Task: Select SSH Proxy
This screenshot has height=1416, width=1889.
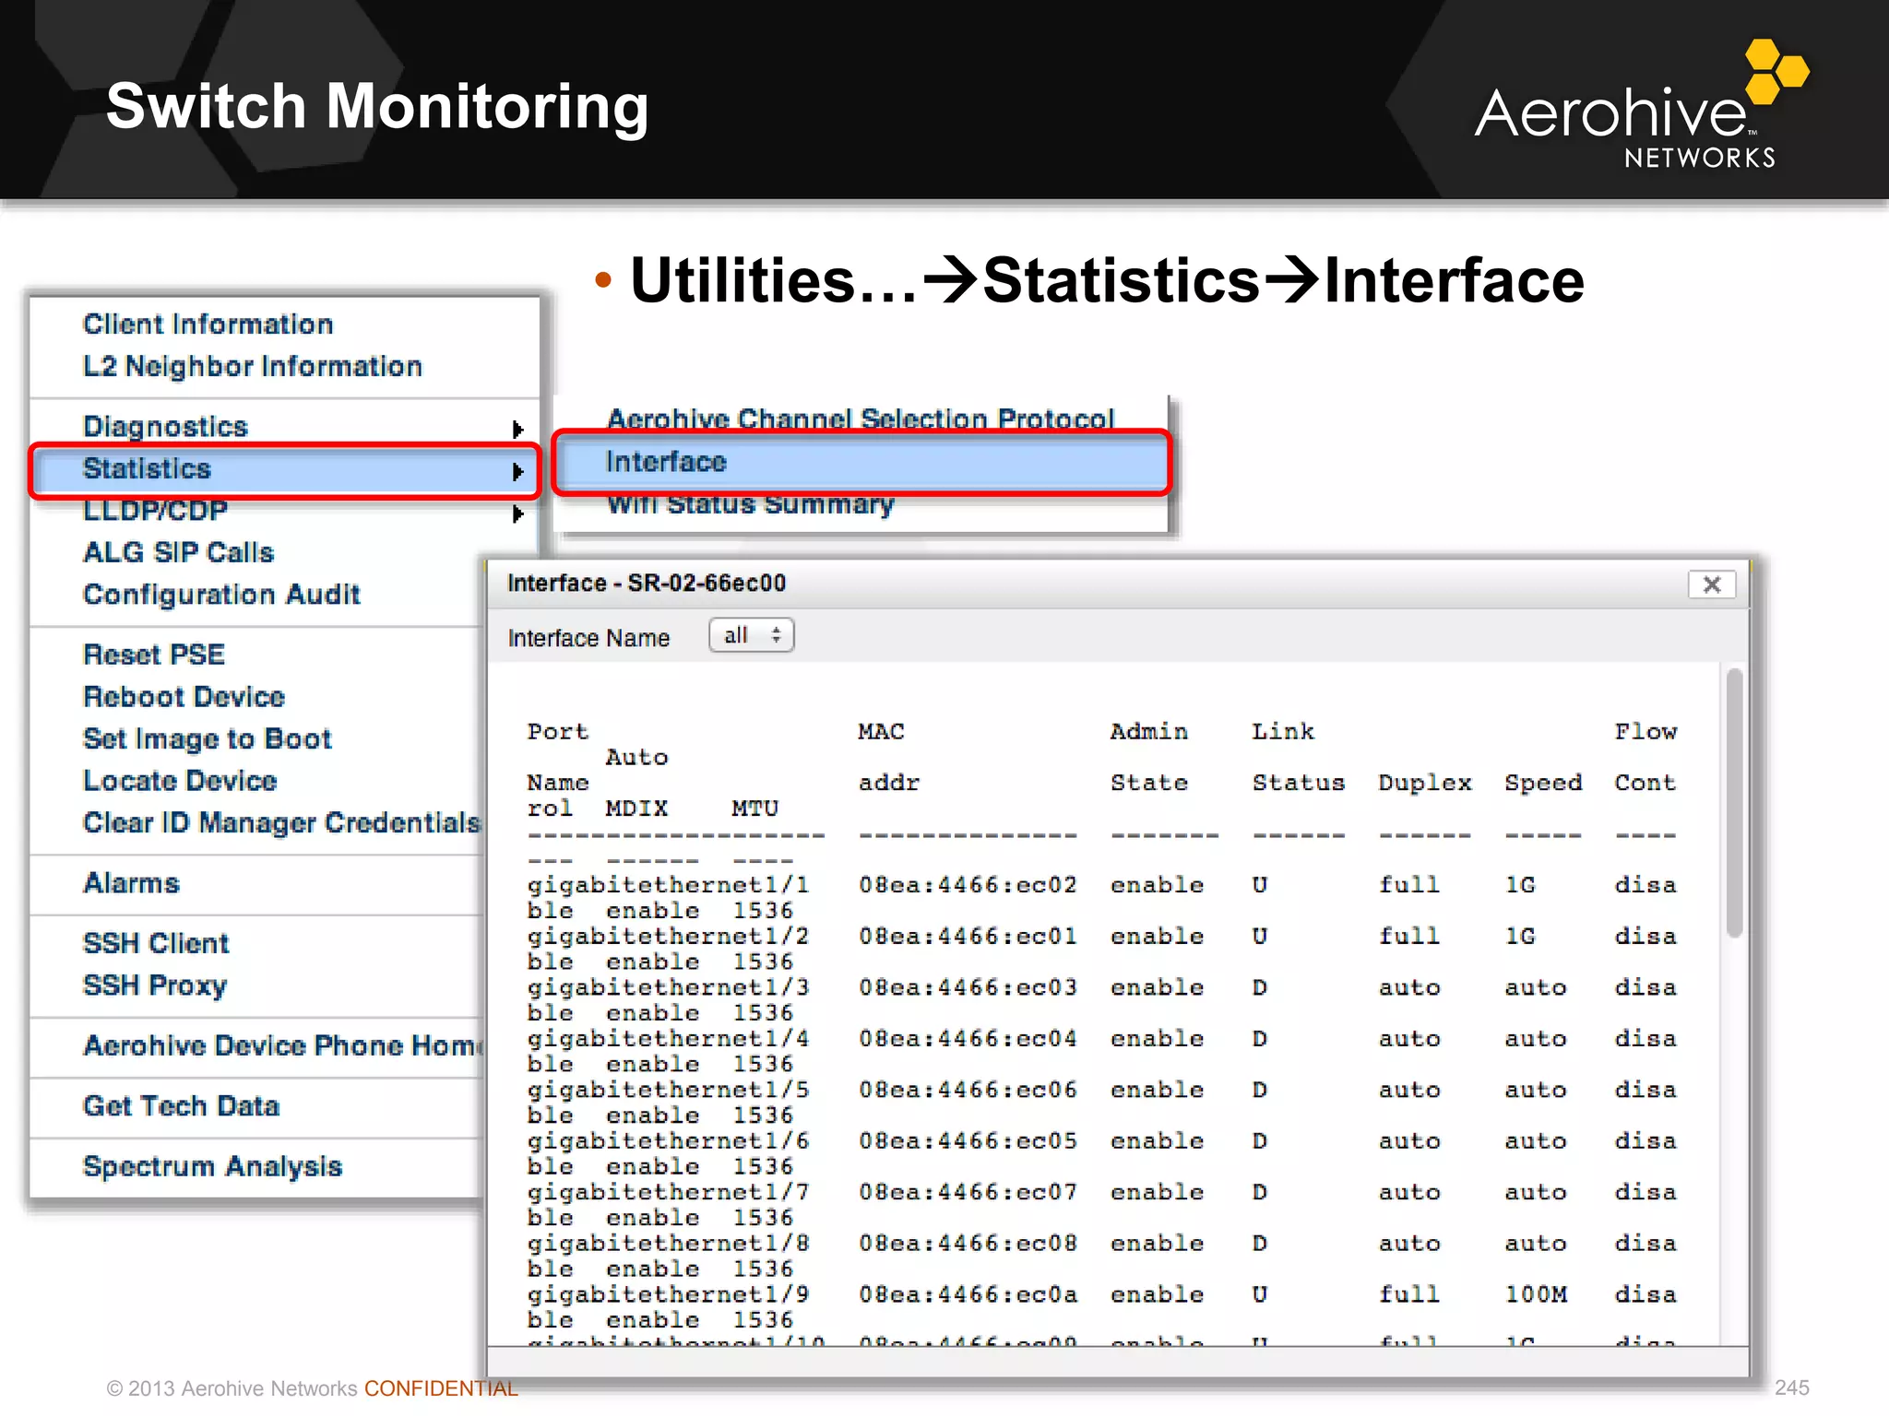Action: click(x=154, y=985)
